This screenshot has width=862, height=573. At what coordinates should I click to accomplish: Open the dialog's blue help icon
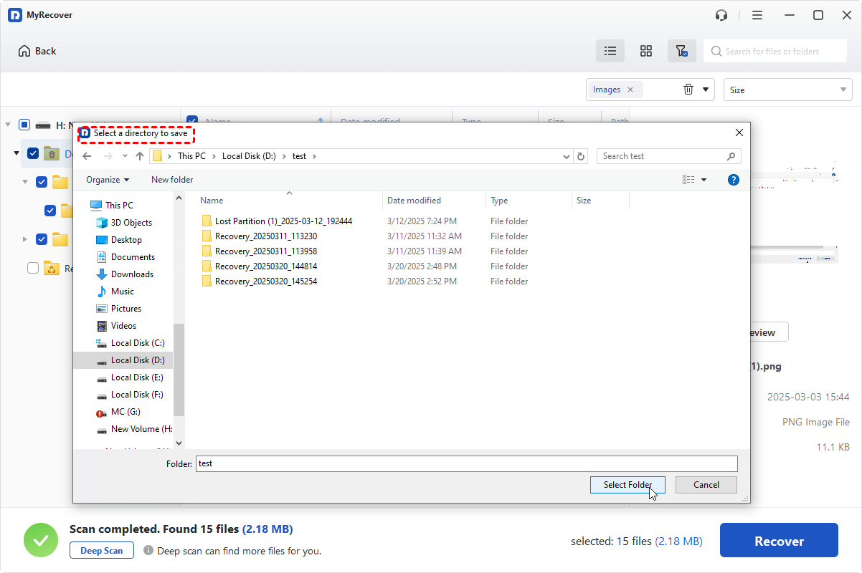734,180
